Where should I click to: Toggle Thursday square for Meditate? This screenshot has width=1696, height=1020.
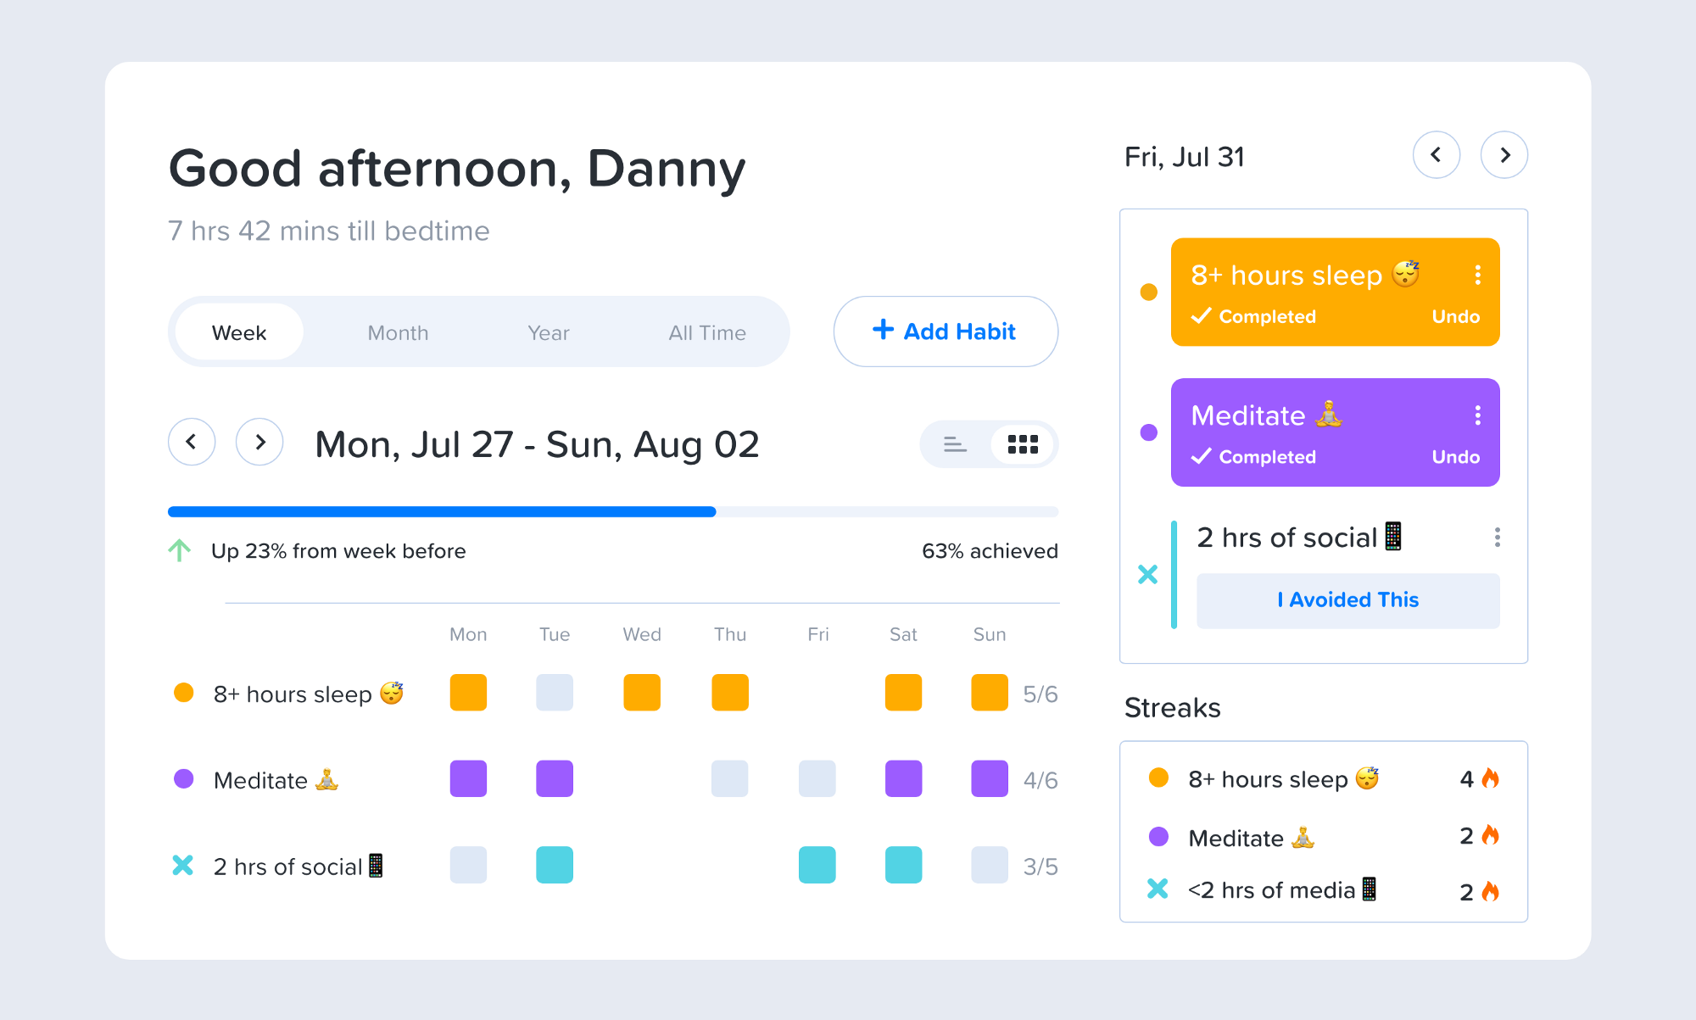[729, 778]
